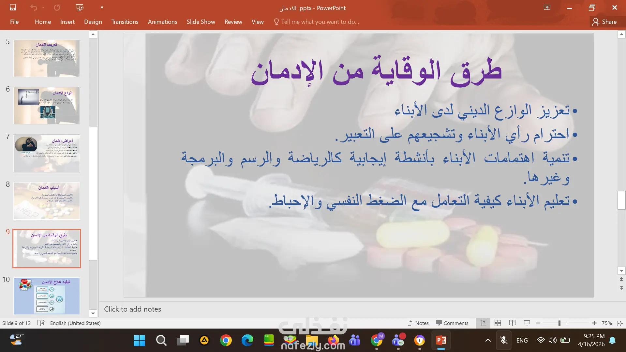Select slide 5 thumbnail
The height and width of the screenshot is (352, 626).
[x=47, y=58]
